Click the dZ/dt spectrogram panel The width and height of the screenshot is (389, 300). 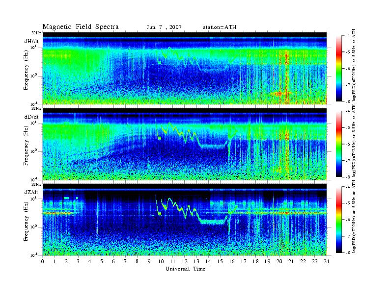point(185,220)
